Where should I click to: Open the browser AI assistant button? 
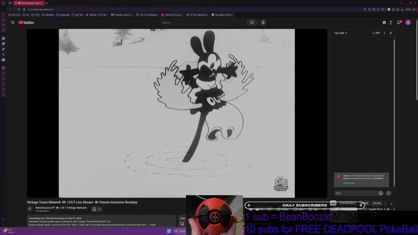point(408,9)
